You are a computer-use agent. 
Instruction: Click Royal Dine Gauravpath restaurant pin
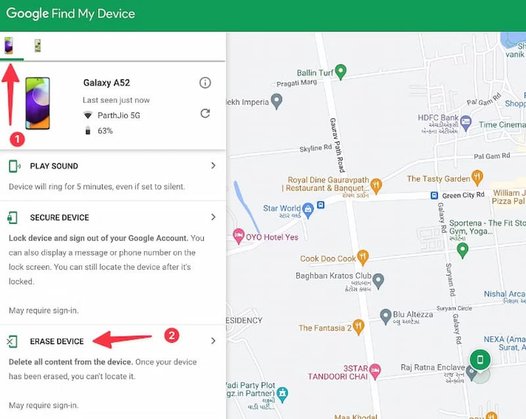[376, 185]
